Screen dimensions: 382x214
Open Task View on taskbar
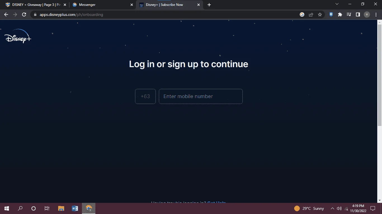[47, 208]
